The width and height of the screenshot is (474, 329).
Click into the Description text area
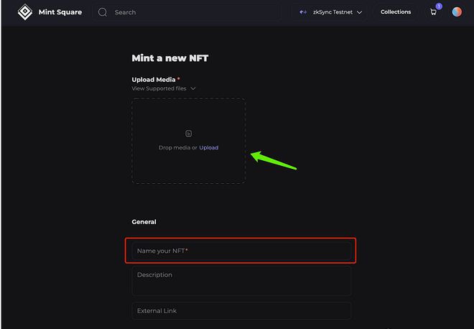point(241,281)
